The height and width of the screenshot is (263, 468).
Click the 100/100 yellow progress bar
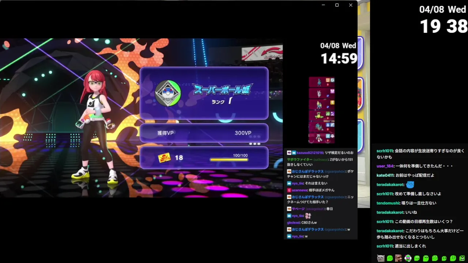coord(229,160)
